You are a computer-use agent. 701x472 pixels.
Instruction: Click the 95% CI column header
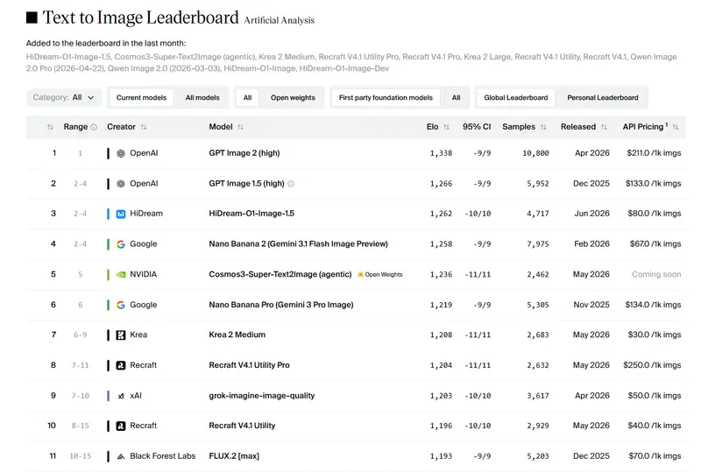(x=477, y=127)
